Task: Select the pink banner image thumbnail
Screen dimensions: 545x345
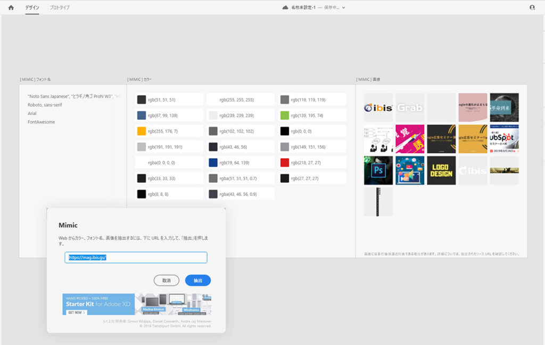Action: click(x=473, y=108)
